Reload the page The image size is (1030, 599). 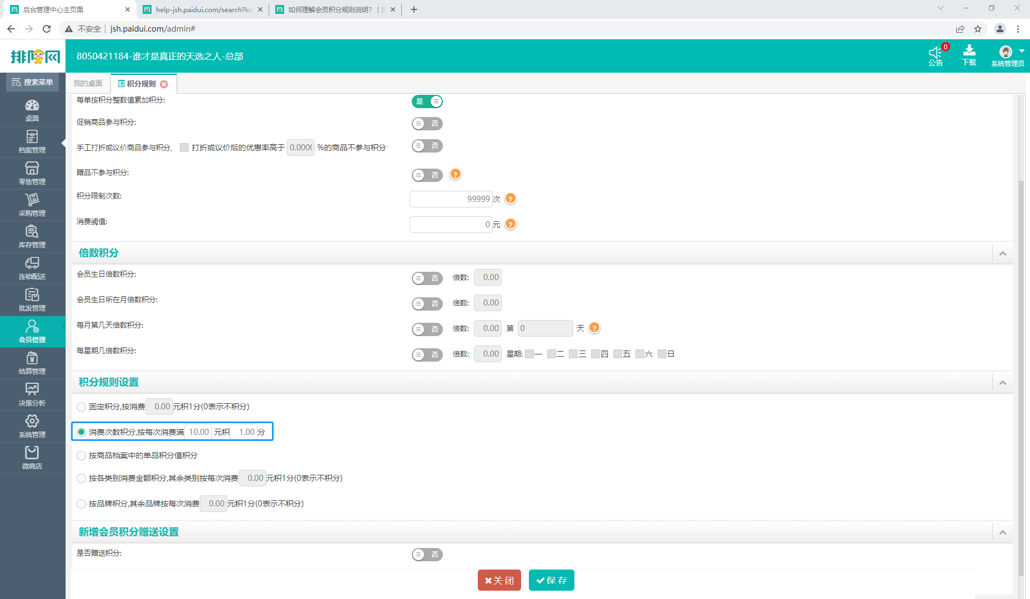[x=47, y=29]
